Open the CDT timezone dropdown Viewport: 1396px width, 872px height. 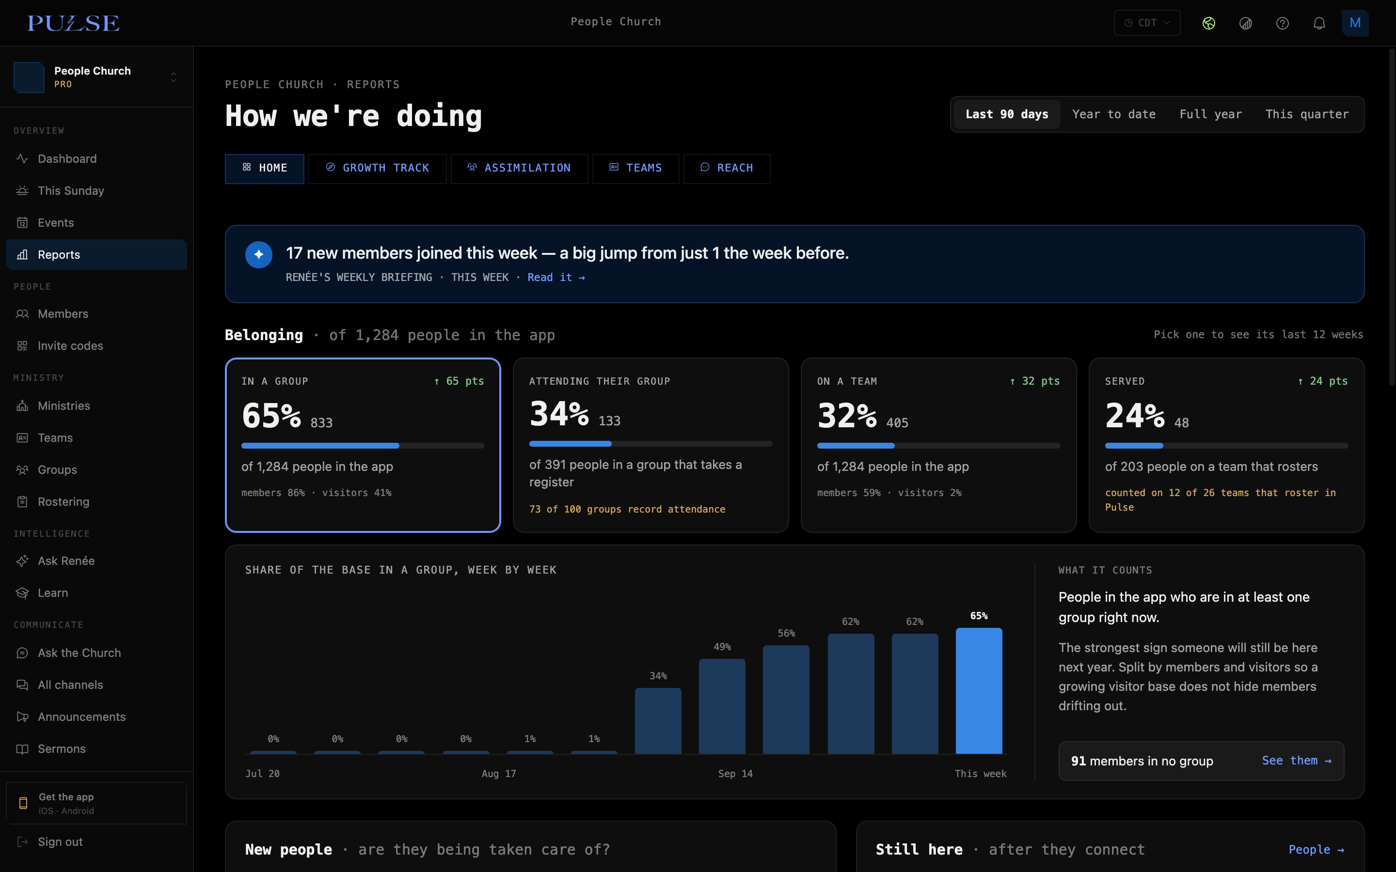1147,23
